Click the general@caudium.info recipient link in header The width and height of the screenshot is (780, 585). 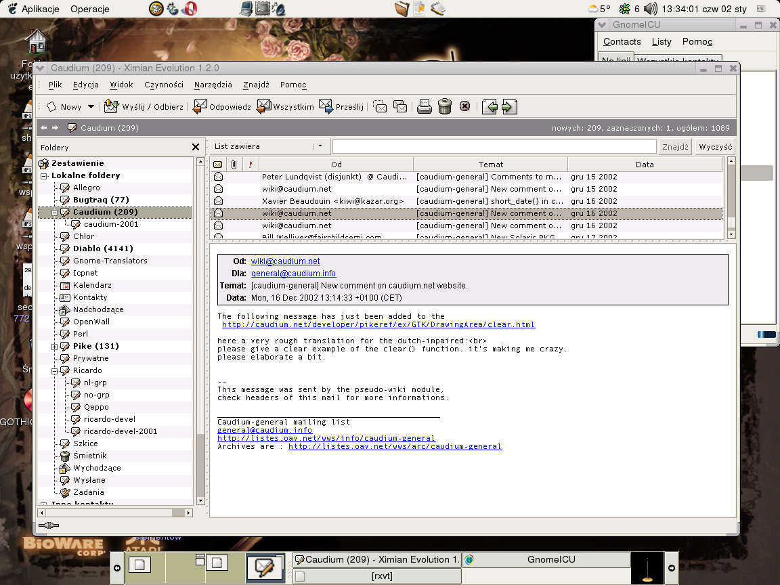(x=293, y=274)
